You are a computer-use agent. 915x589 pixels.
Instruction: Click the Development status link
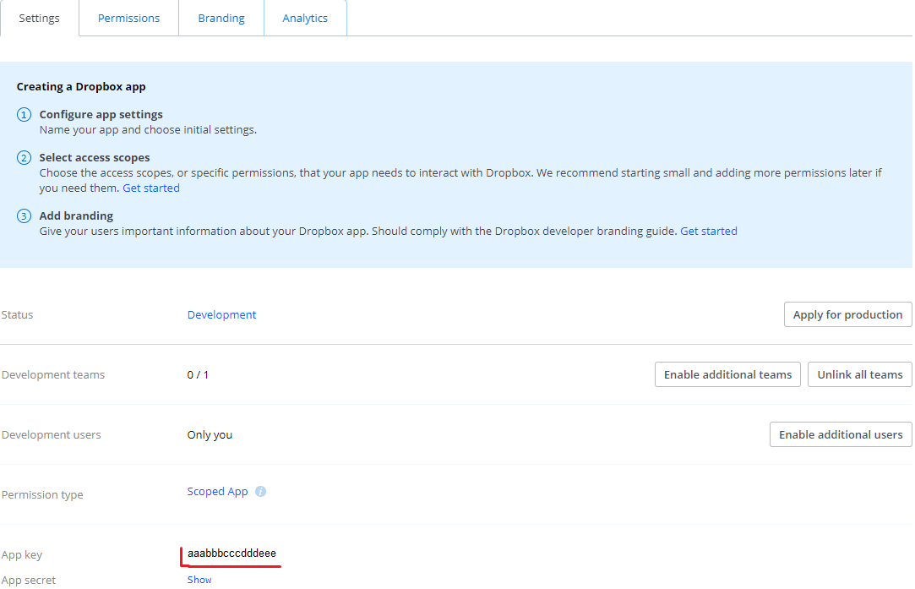point(221,314)
